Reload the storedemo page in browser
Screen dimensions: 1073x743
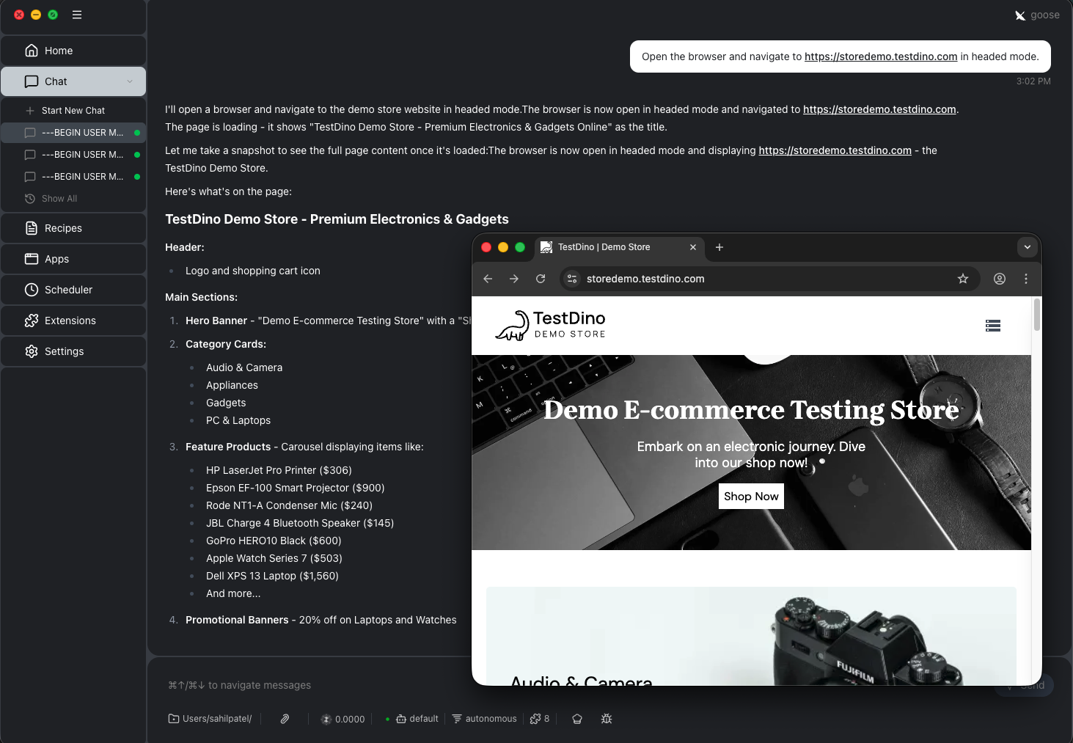[x=541, y=279]
